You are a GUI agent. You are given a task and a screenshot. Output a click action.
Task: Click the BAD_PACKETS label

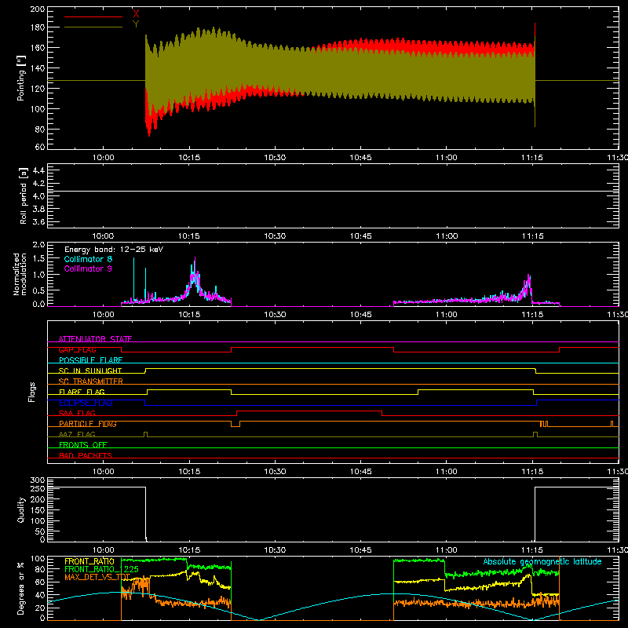click(86, 455)
